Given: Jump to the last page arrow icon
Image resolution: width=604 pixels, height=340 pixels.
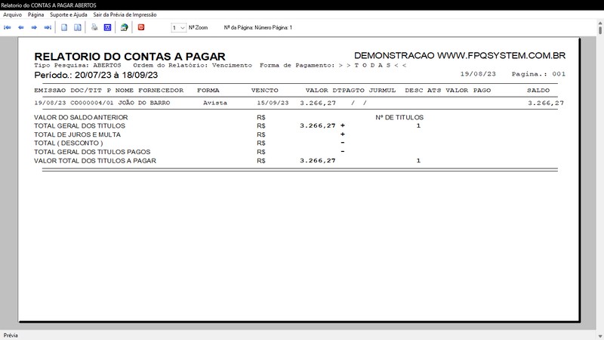Looking at the screenshot, I should [x=48, y=27].
